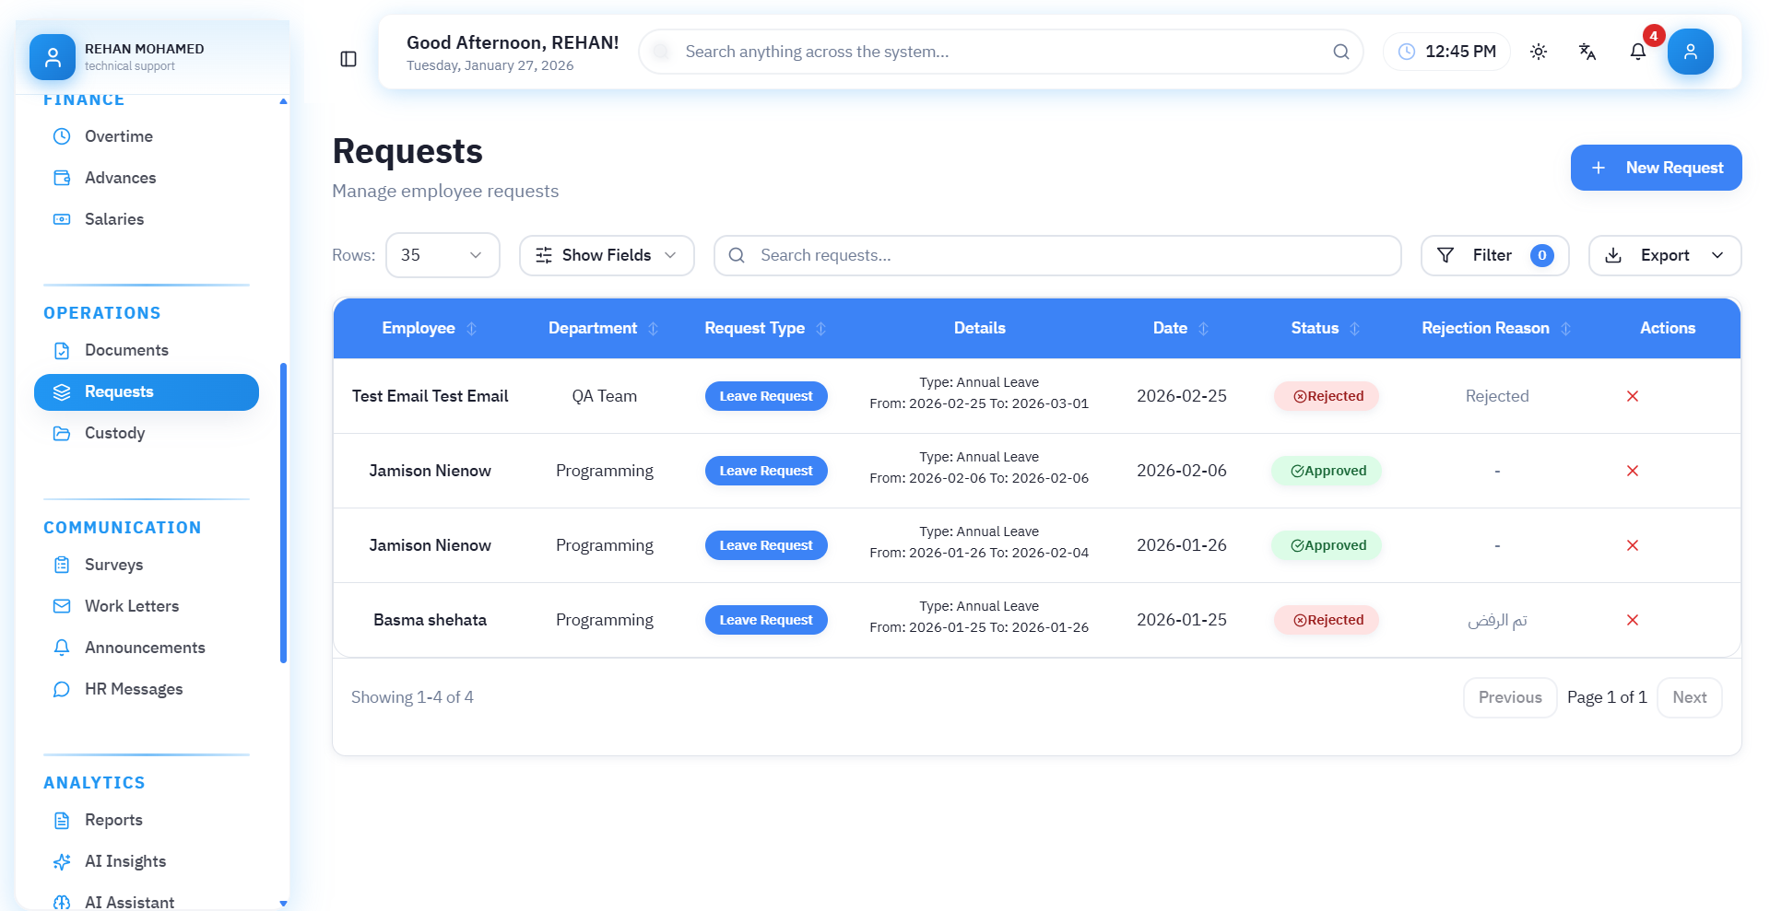
Task: Toggle the theme with the sun icon
Action: point(1539,52)
